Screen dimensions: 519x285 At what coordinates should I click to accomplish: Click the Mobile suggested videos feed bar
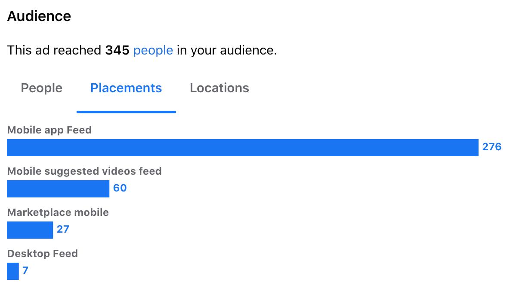tap(58, 188)
